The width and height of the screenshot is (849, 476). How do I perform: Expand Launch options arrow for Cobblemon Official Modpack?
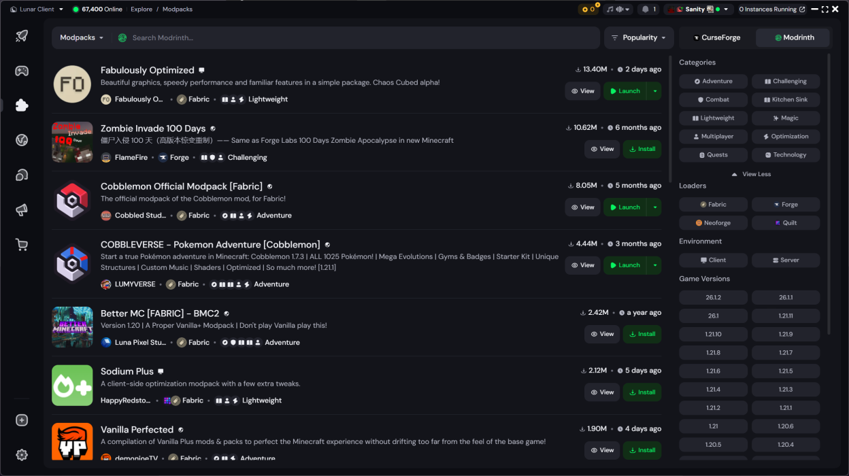(654, 207)
